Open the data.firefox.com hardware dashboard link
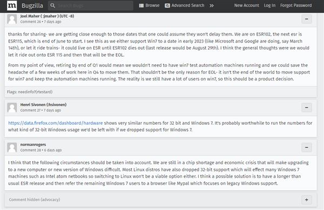The height and width of the screenshot is (210, 324). 56,123
